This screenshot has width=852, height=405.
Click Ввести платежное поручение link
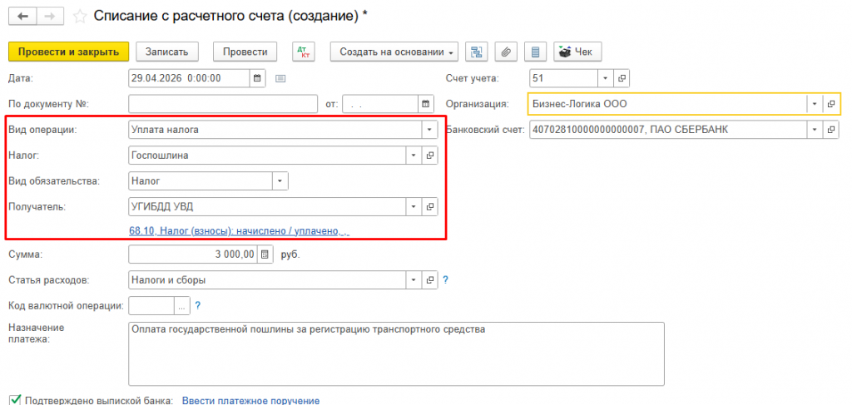[250, 401]
